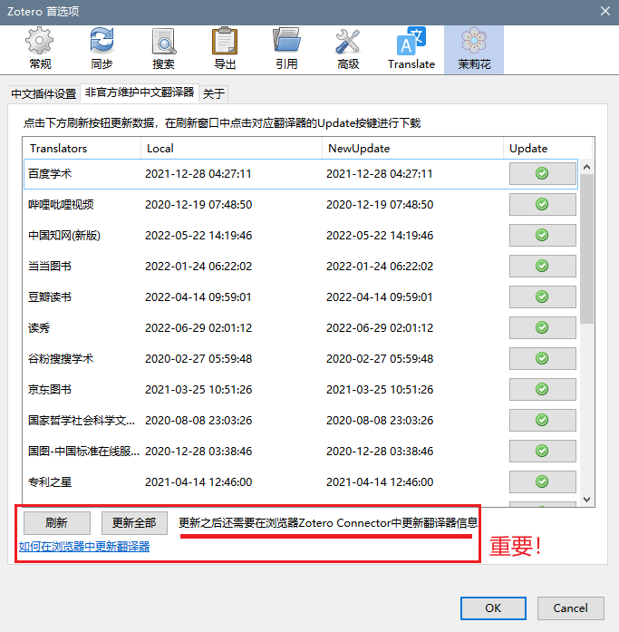This screenshot has width=619, height=632.
Task: Select the 豆瓣读书 translator row
Action: (301, 297)
